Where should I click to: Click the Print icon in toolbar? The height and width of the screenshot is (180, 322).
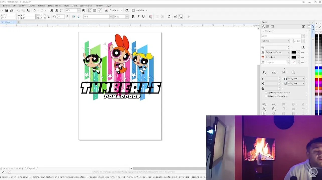click(x=12, y=10)
